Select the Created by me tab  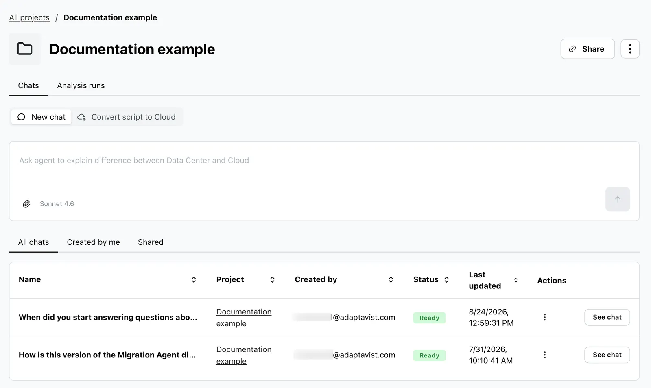(93, 242)
